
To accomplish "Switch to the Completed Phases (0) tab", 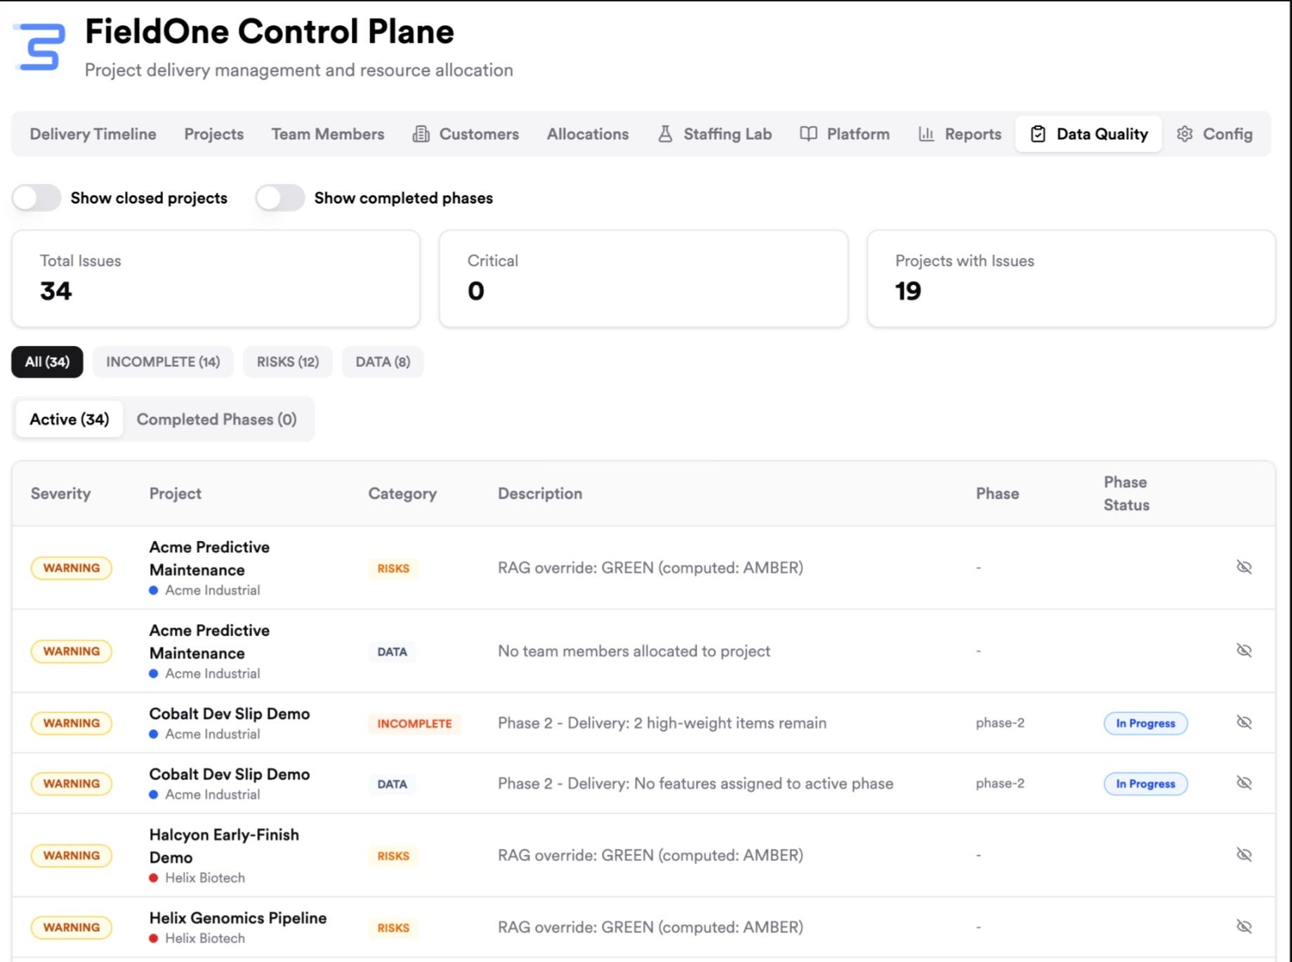I will click(216, 420).
